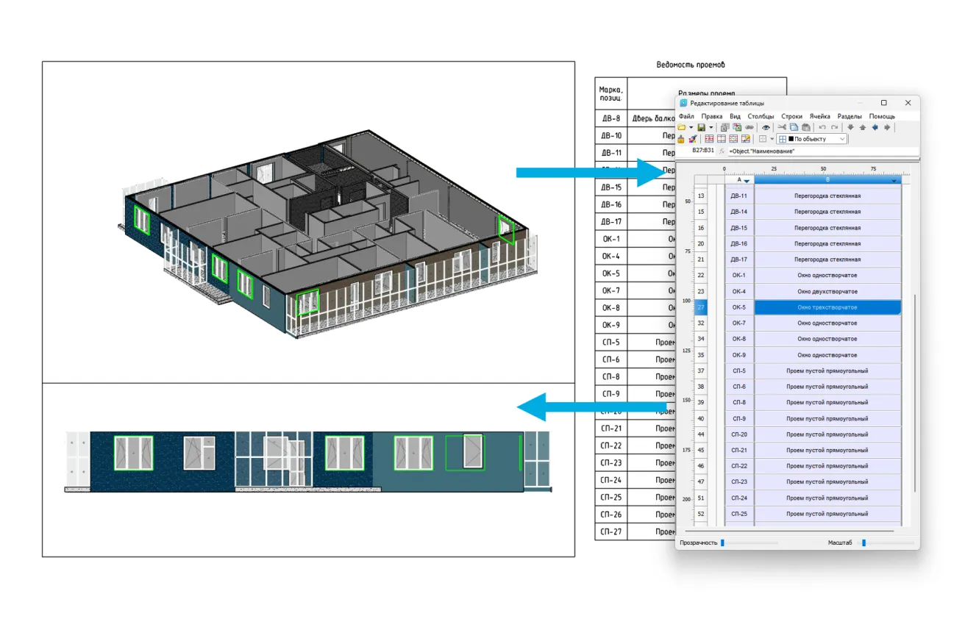Click the blue left arrow icon
The height and width of the screenshot is (641, 965).
tap(875, 127)
